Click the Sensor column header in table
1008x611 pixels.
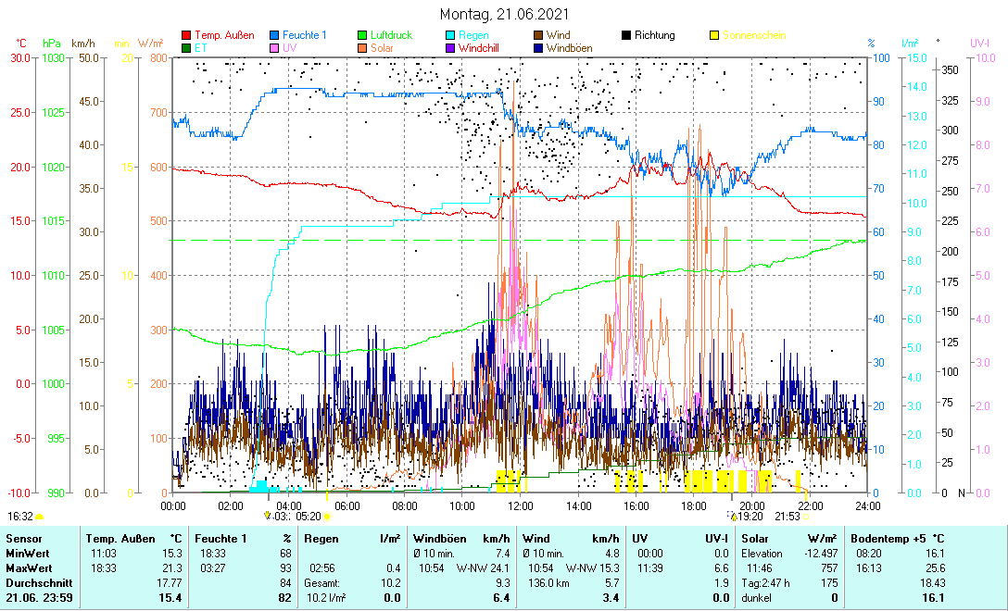coord(23,538)
